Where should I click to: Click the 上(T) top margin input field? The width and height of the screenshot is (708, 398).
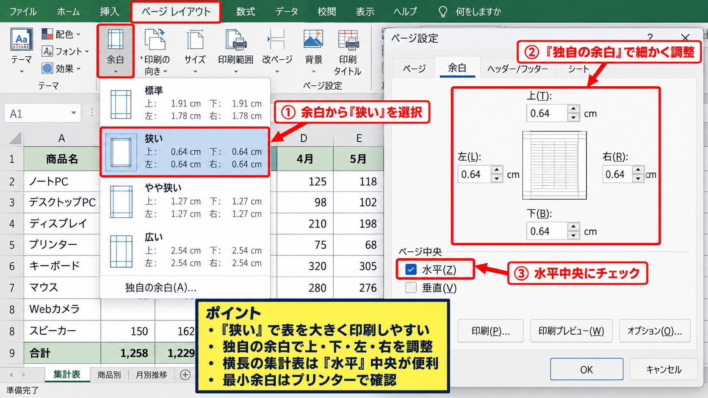pyautogui.click(x=547, y=113)
